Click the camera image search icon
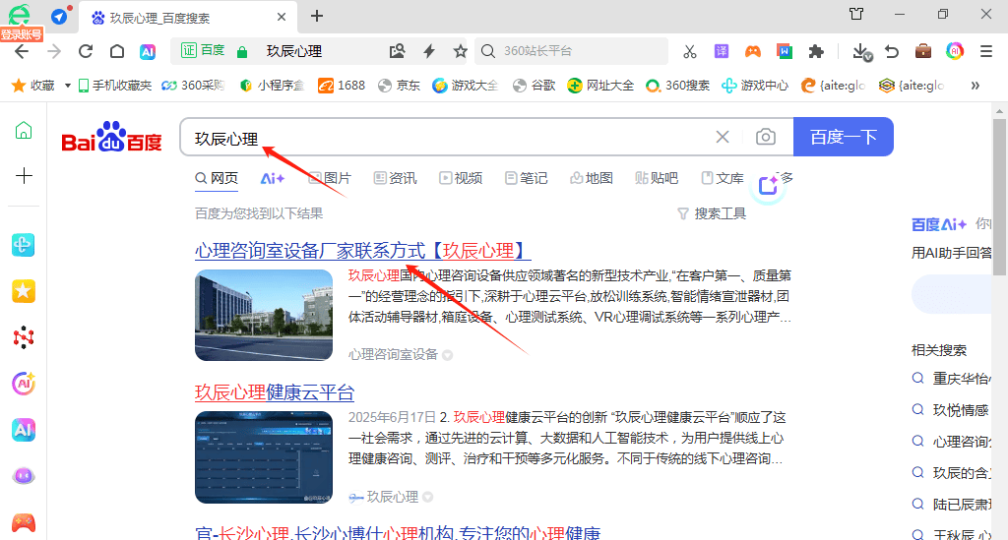The height and width of the screenshot is (540, 1008). [x=766, y=138]
